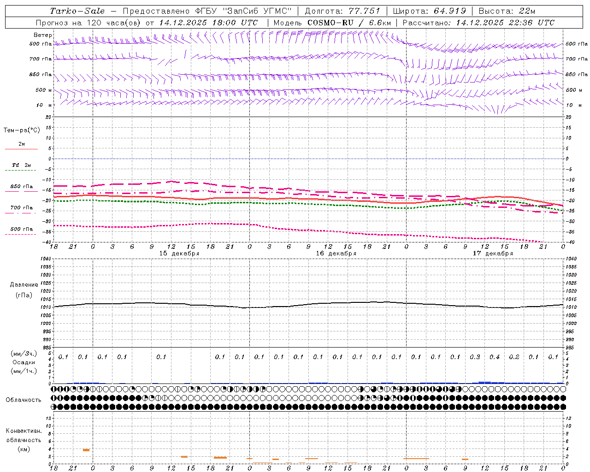Click the date label 17 декабря
The height and width of the screenshot is (472, 590).
click(x=493, y=253)
